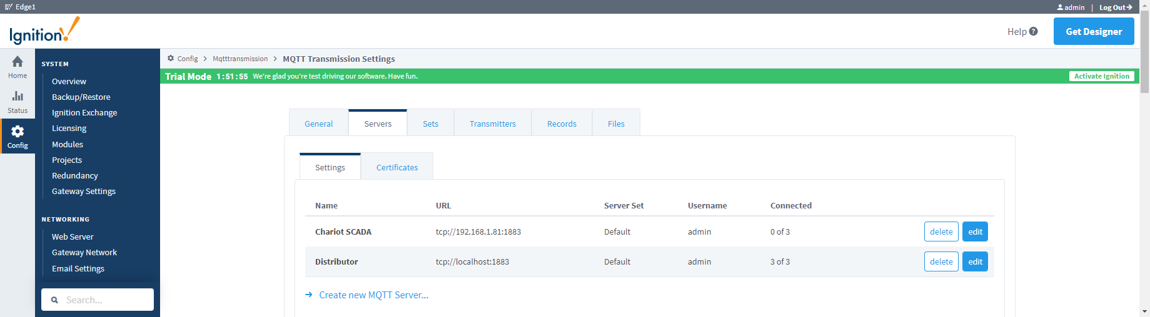
Task: Focus the sidebar Search field
Action: [98, 300]
